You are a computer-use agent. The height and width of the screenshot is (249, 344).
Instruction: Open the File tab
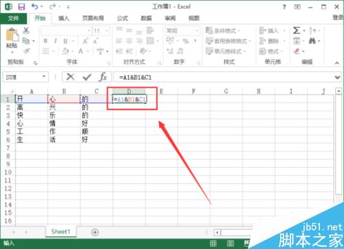click(13, 19)
